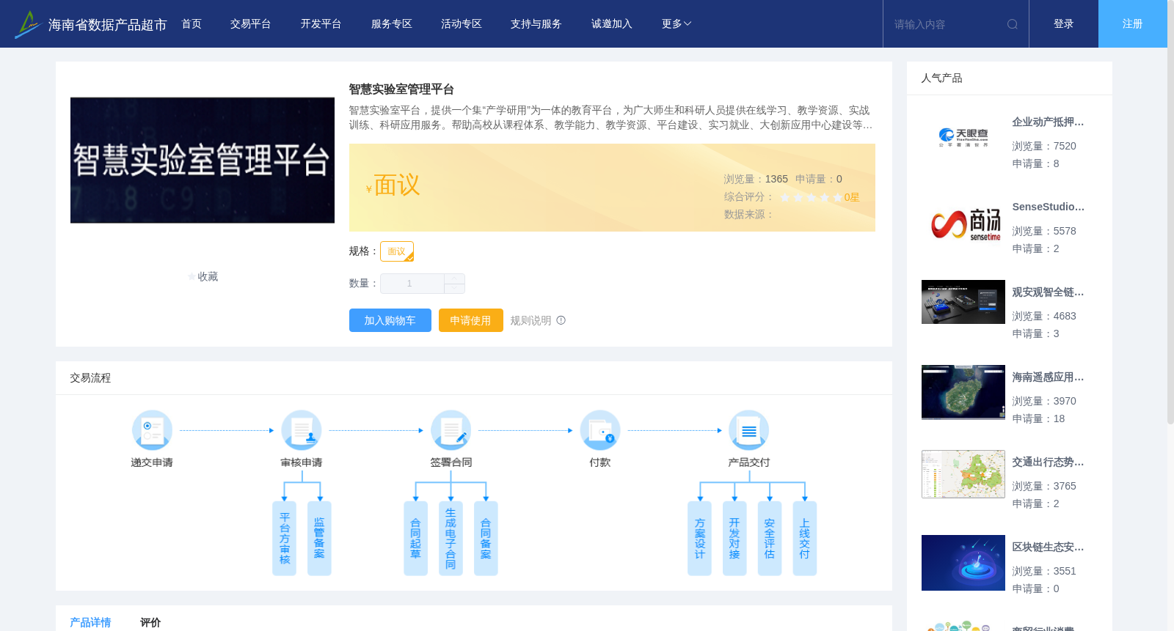Click the 监管备案 sub-step box

[x=319, y=539]
